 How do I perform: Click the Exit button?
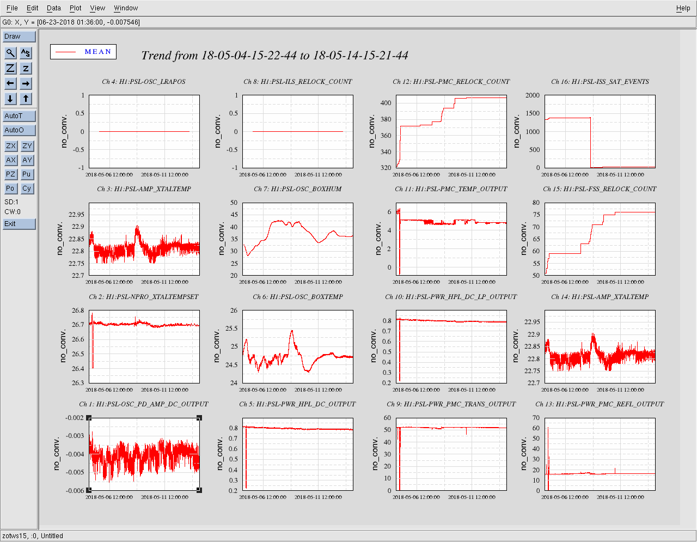19,224
